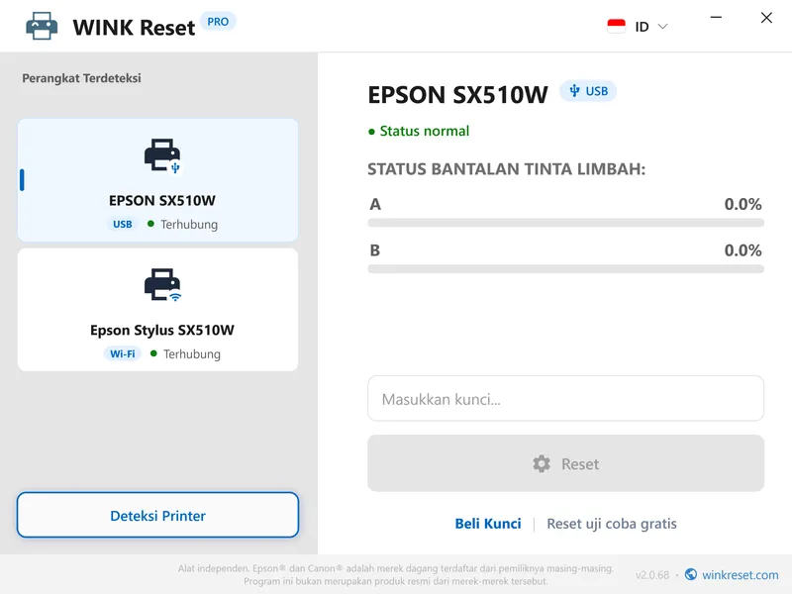The height and width of the screenshot is (594, 792).
Task: Click the globe icon beside winkreset.com
Action: (691, 574)
